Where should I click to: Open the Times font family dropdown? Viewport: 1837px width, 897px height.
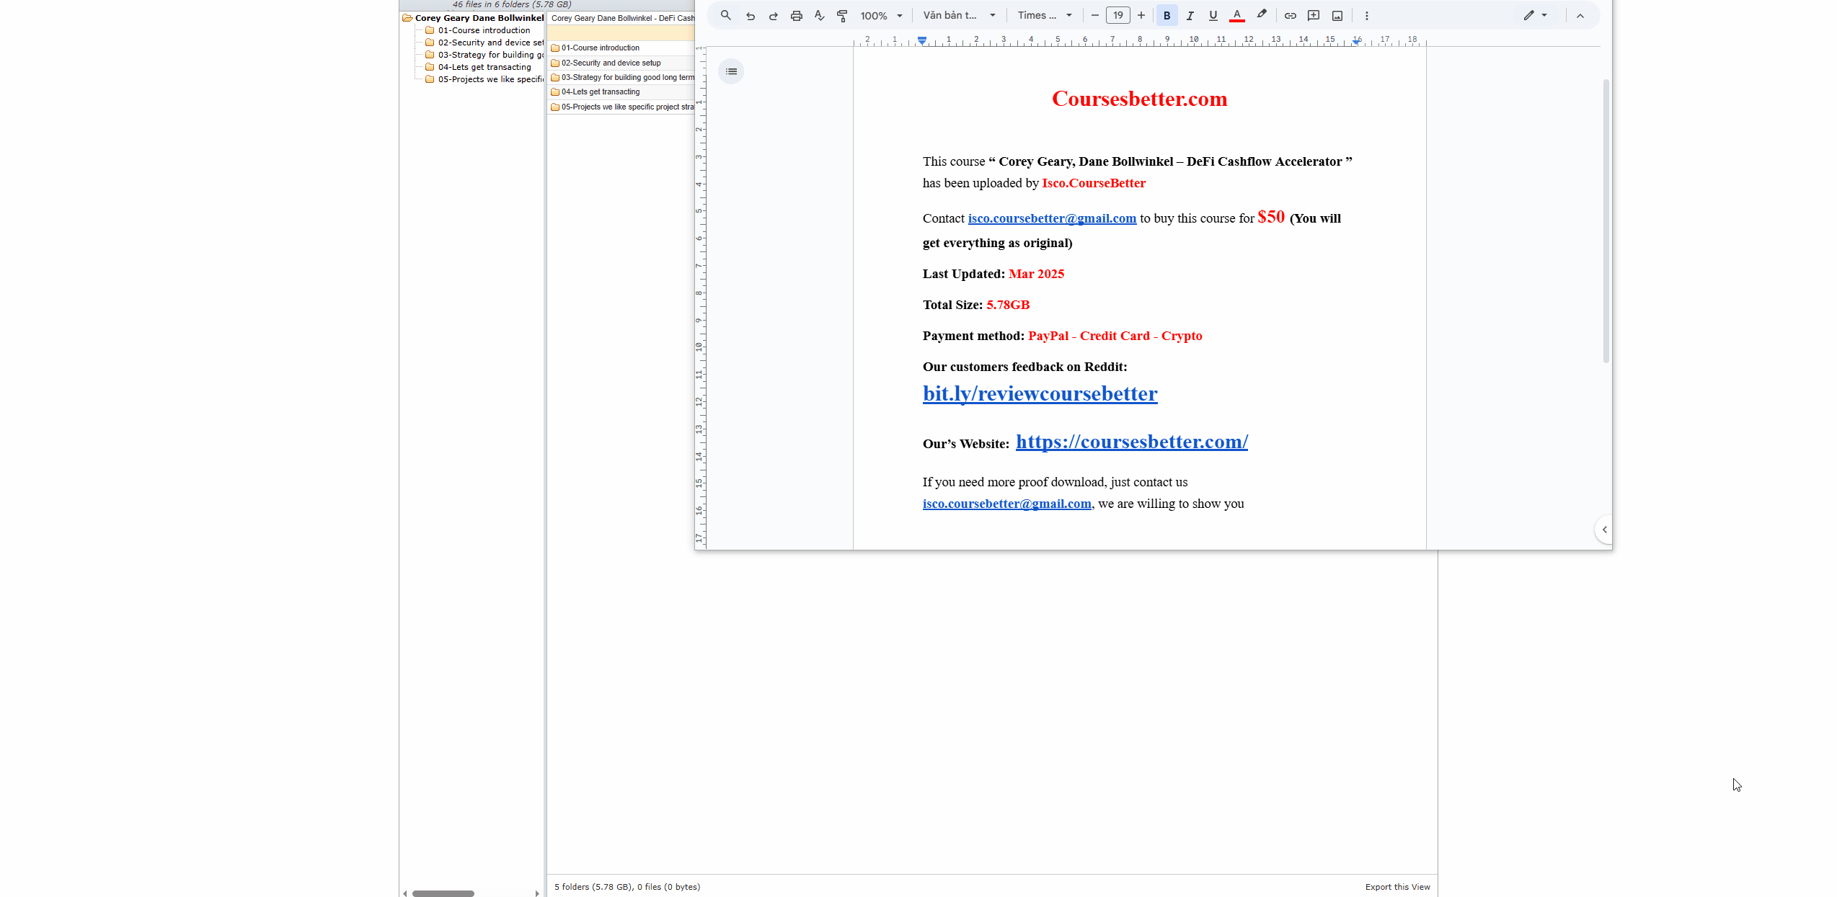(1045, 15)
